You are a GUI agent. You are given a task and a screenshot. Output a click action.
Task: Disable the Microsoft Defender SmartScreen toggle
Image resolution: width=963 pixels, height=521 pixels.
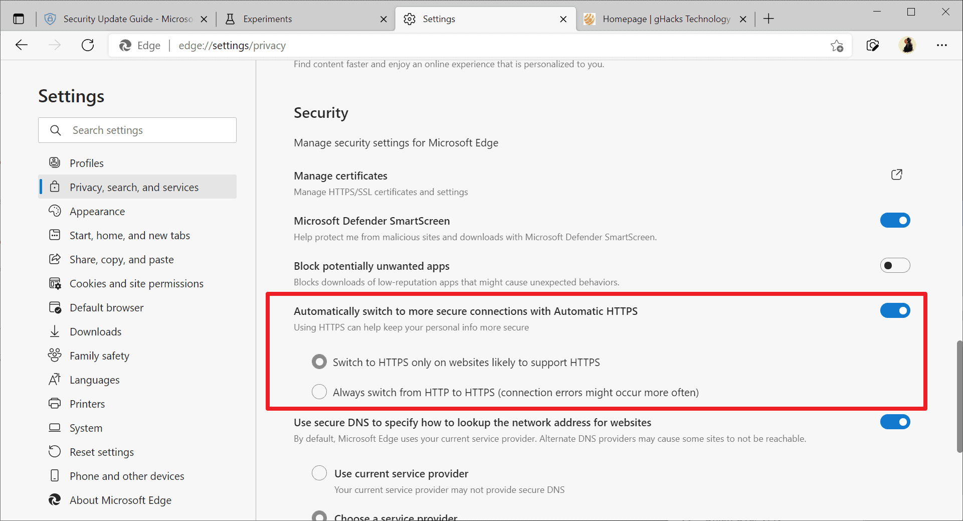pos(895,220)
